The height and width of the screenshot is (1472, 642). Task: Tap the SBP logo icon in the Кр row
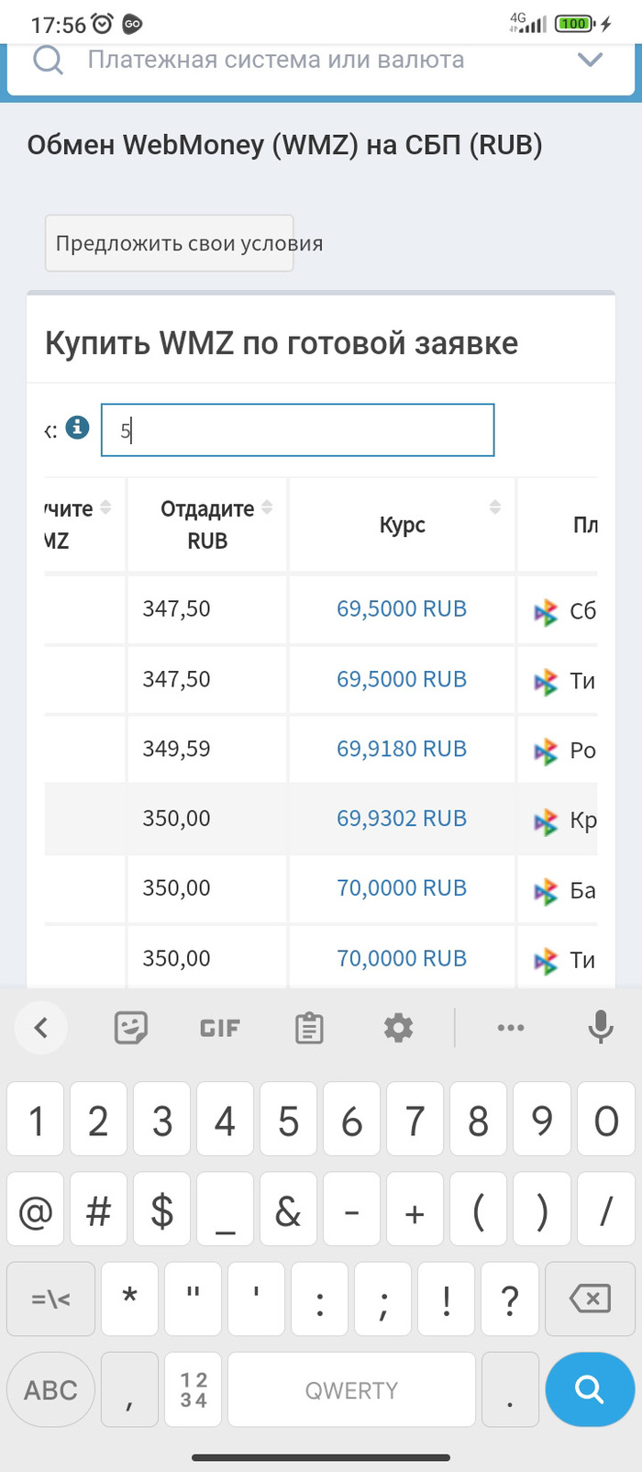pyautogui.click(x=546, y=821)
